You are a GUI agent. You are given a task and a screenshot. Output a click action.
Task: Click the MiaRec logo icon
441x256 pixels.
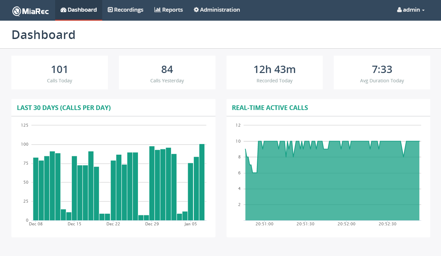pos(16,10)
